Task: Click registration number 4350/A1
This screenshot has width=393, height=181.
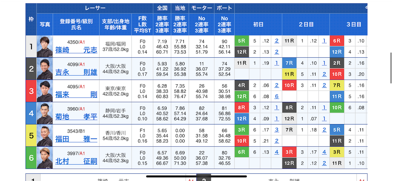Action: pos(76,42)
